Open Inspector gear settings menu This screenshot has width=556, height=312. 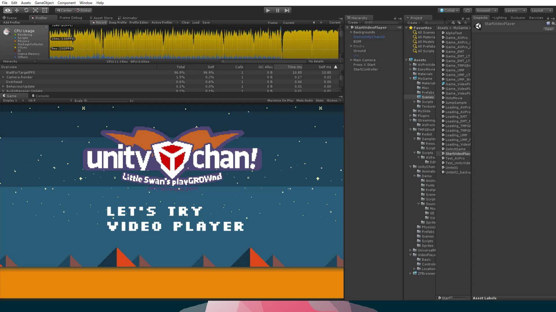coord(553,23)
